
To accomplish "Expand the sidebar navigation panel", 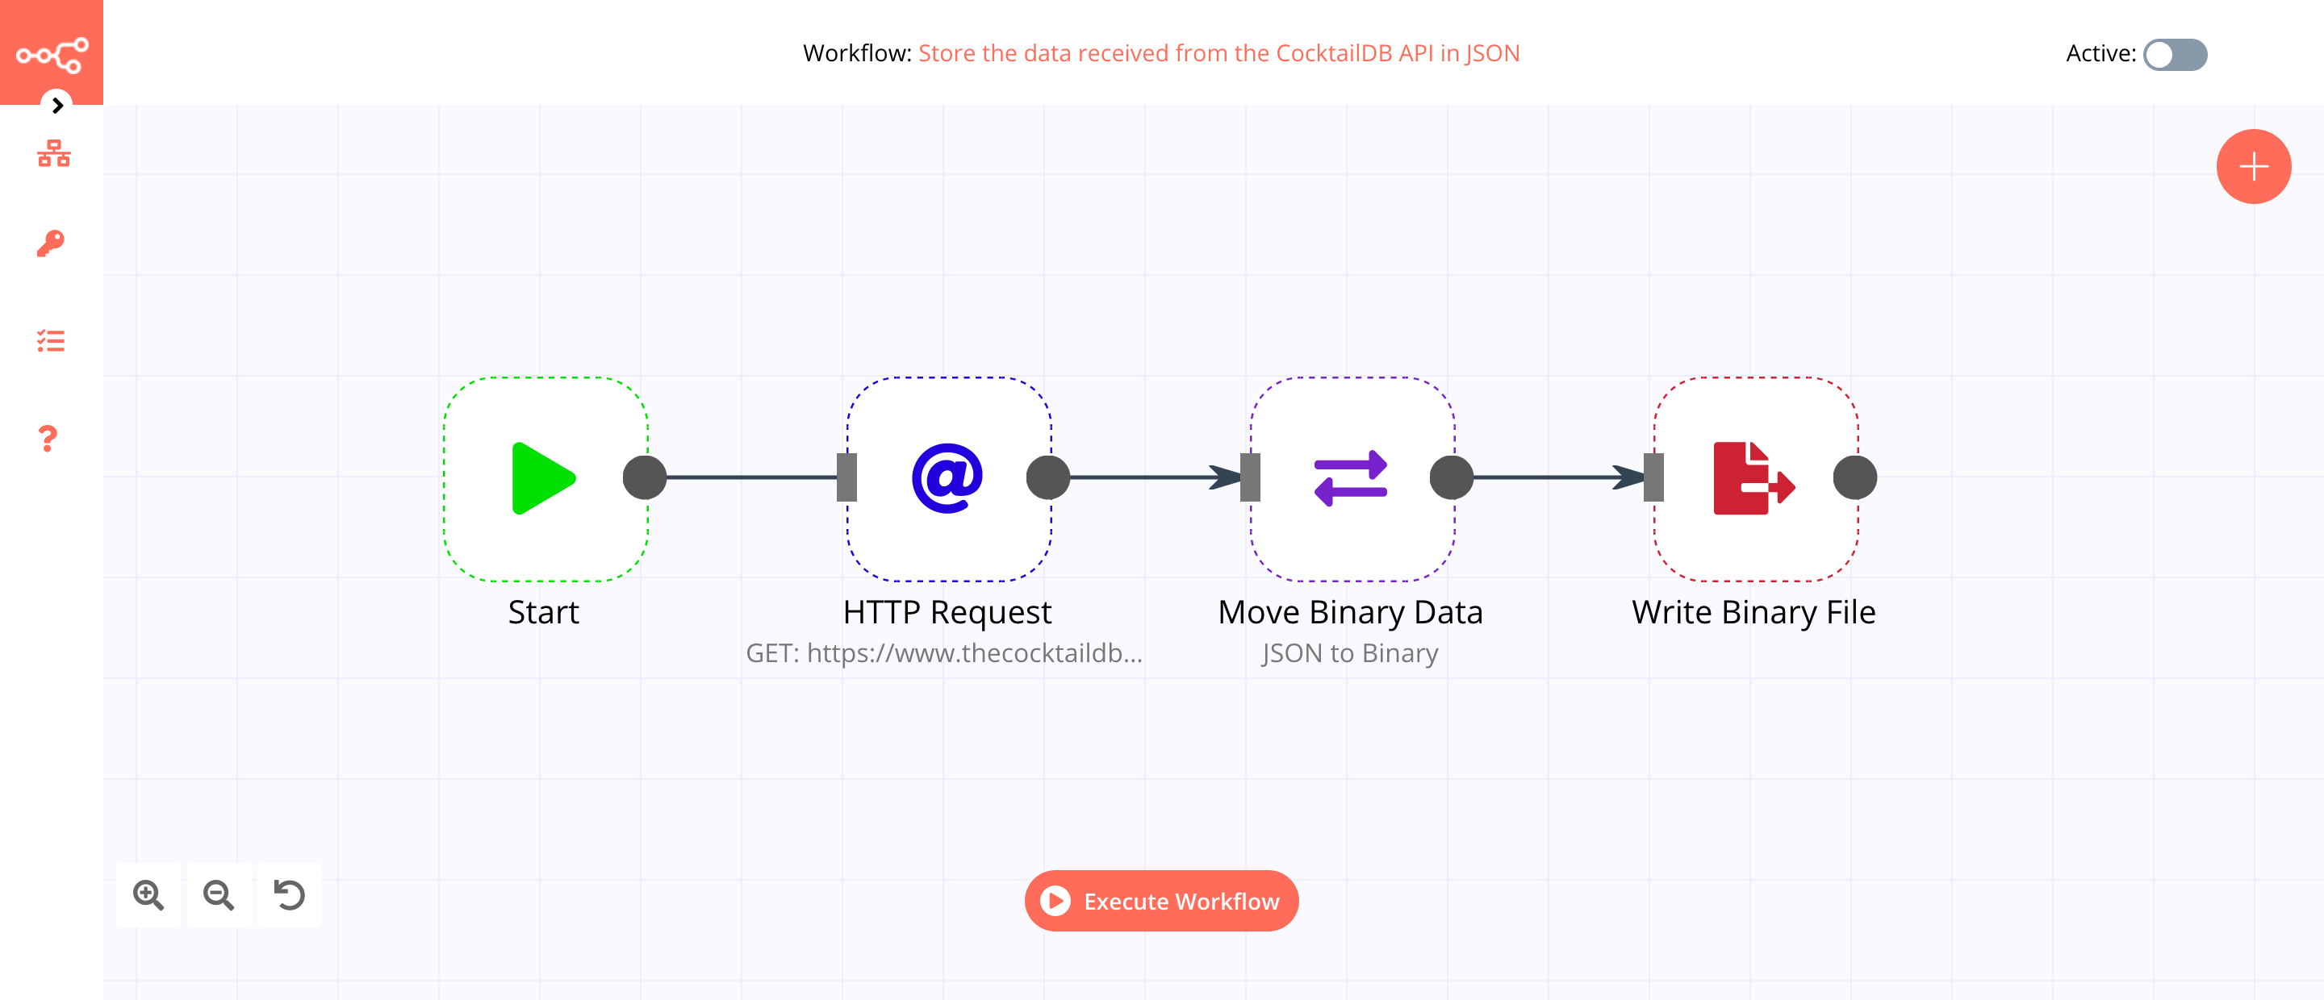I will [x=56, y=105].
